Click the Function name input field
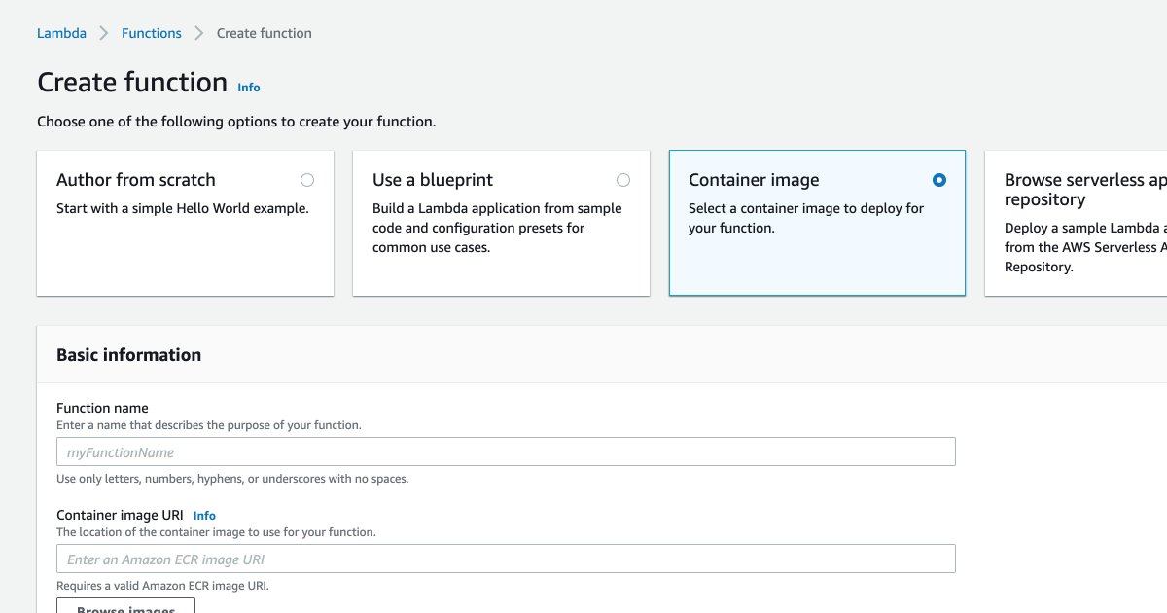Image resolution: width=1167 pixels, height=613 pixels. coord(506,451)
